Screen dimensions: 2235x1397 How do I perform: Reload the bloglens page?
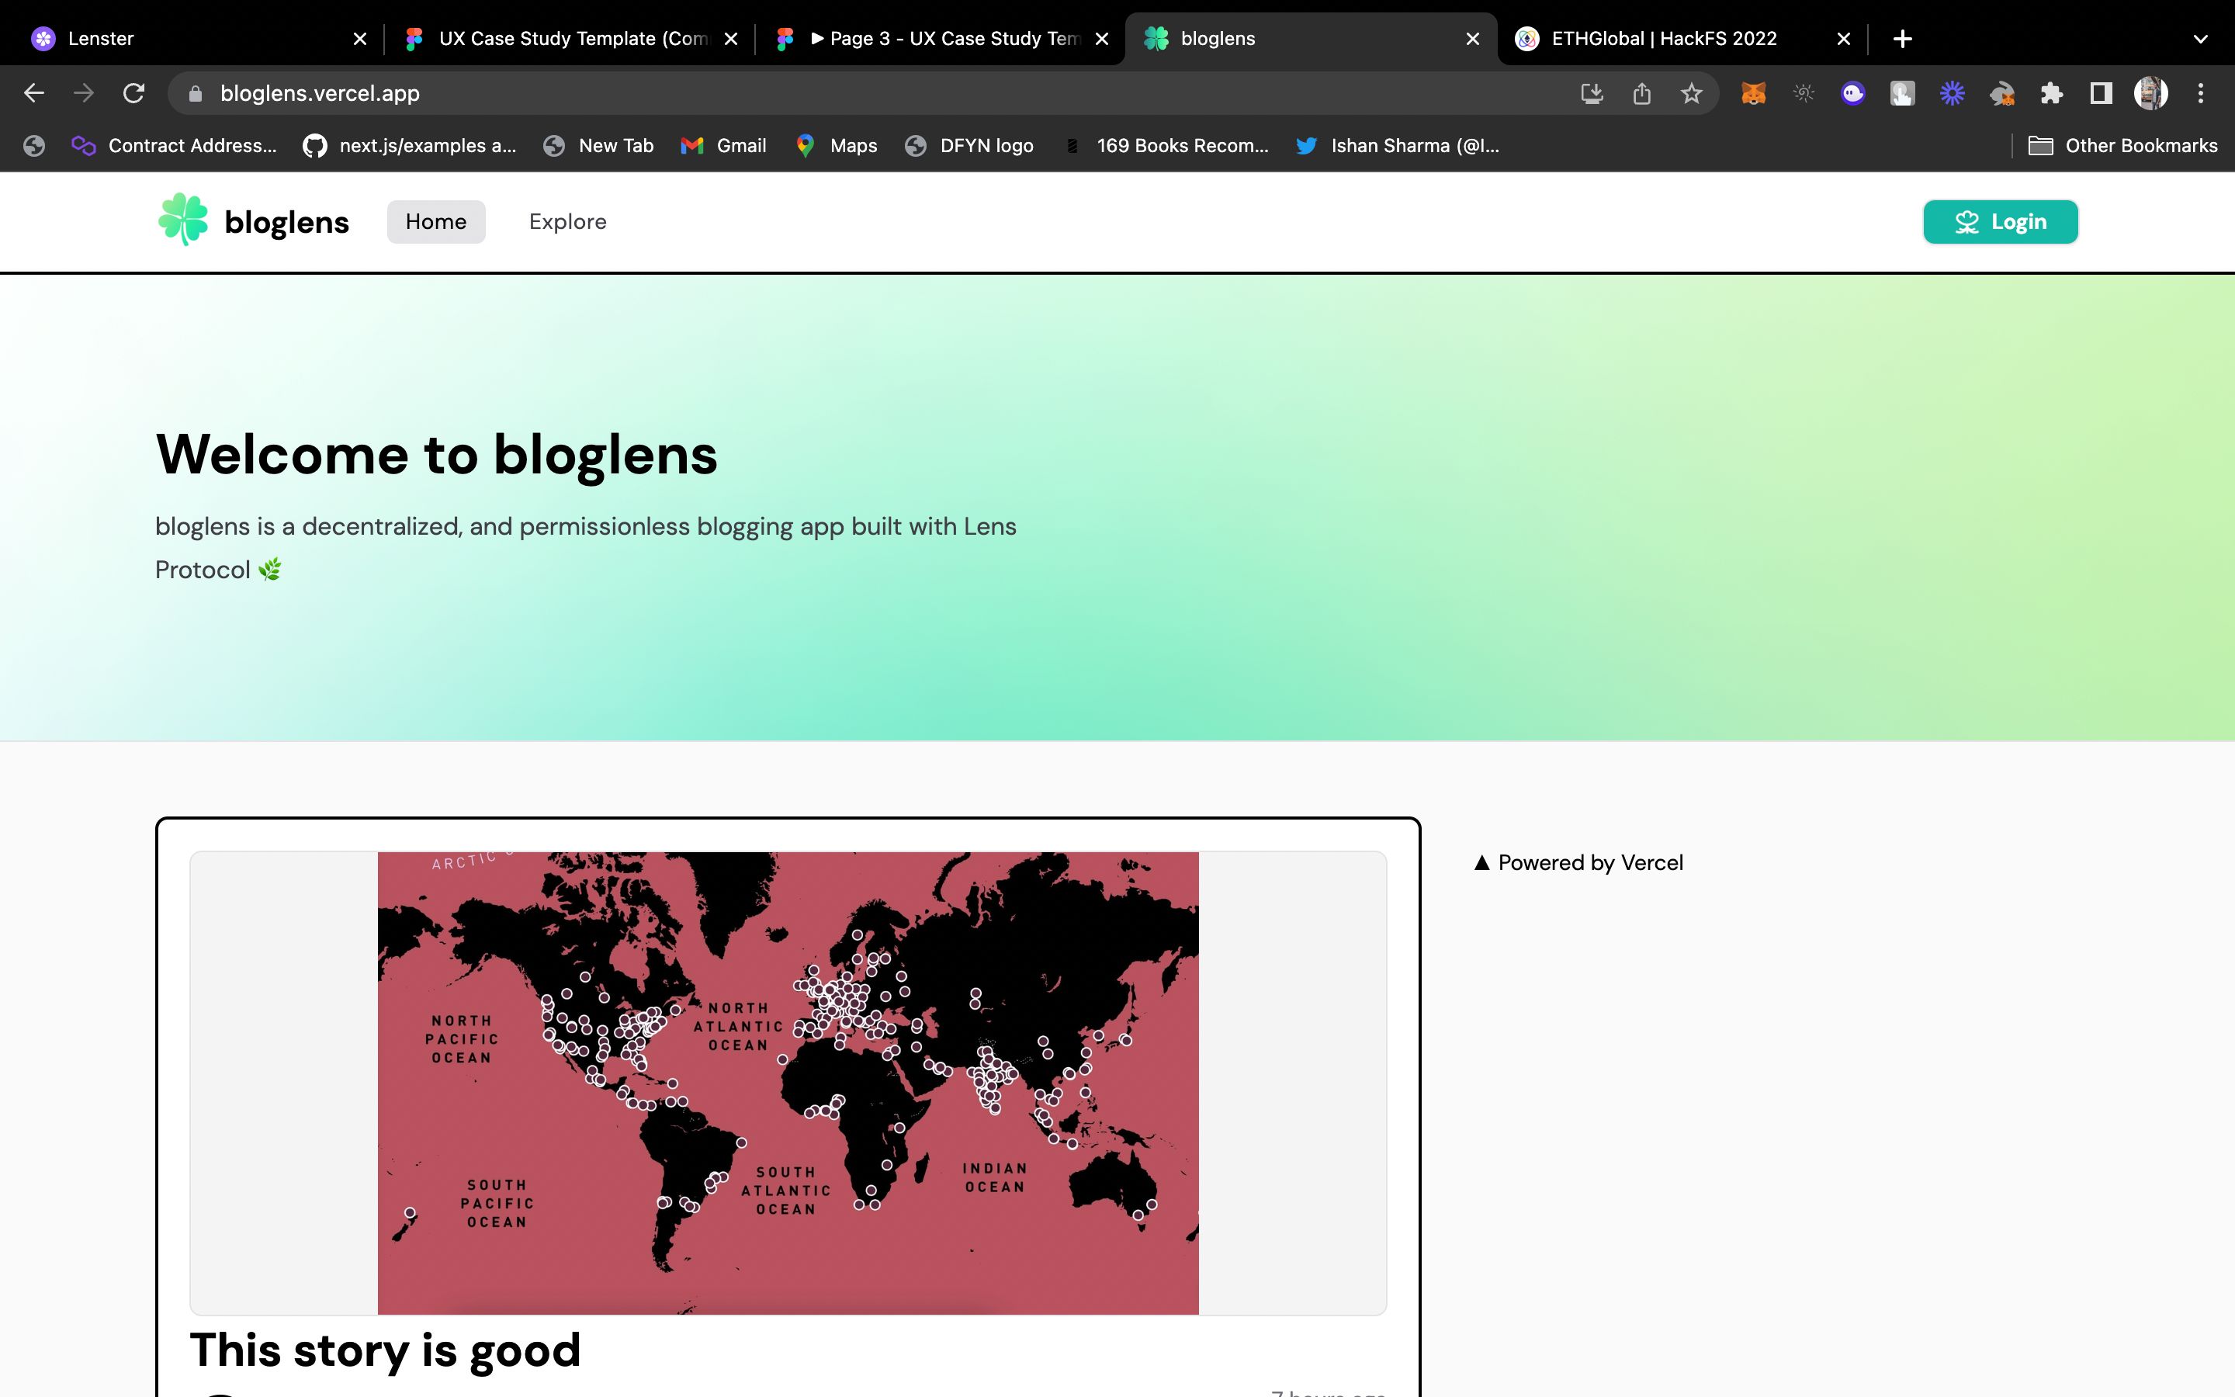point(134,93)
